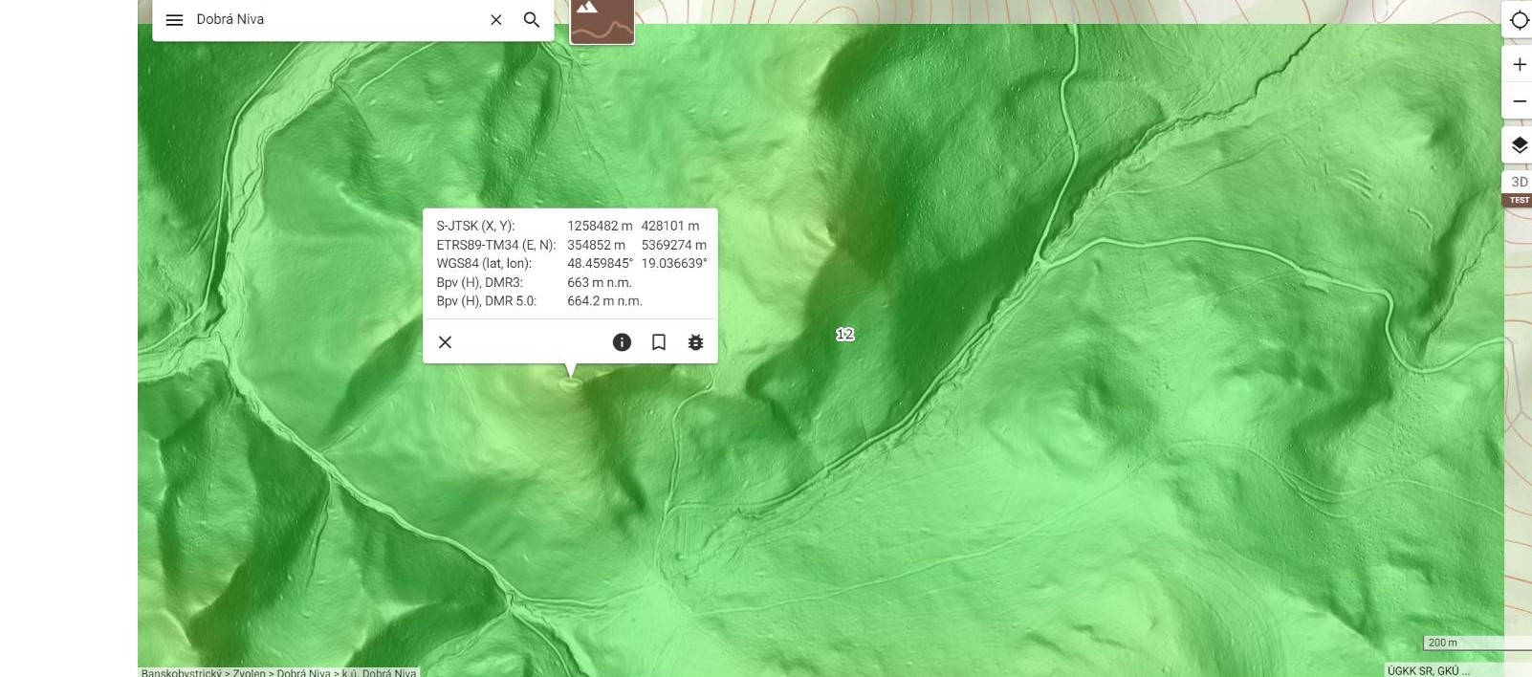Go to Zvolen in the breadcrumb

[x=249, y=673]
